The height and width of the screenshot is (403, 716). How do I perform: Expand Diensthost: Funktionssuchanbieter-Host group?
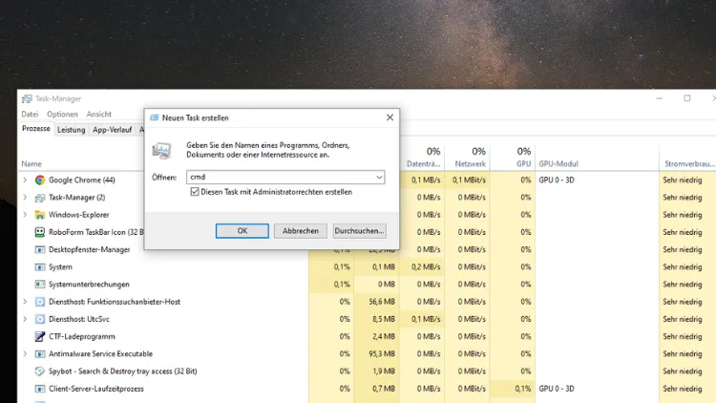point(25,302)
